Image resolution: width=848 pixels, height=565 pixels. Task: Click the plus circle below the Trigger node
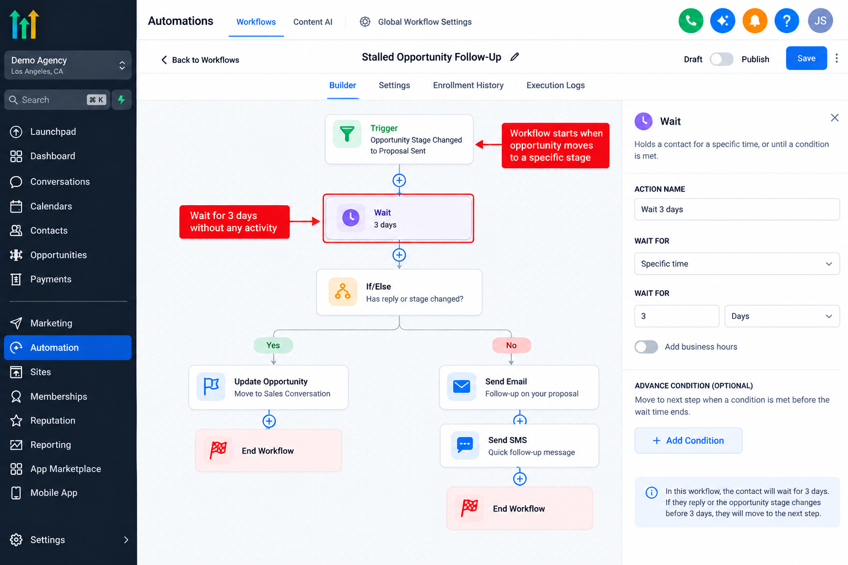(x=399, y=180)
